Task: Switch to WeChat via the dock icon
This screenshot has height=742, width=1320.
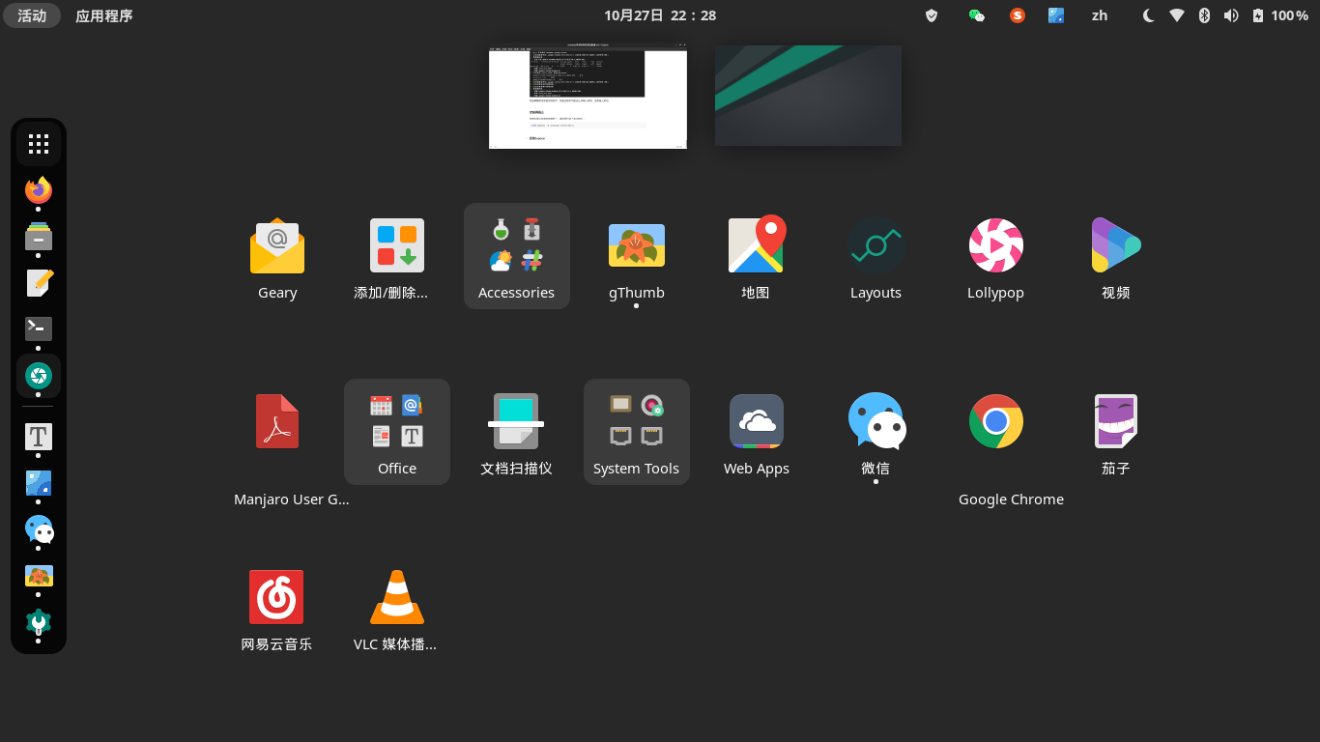Action: click(39, 529)
